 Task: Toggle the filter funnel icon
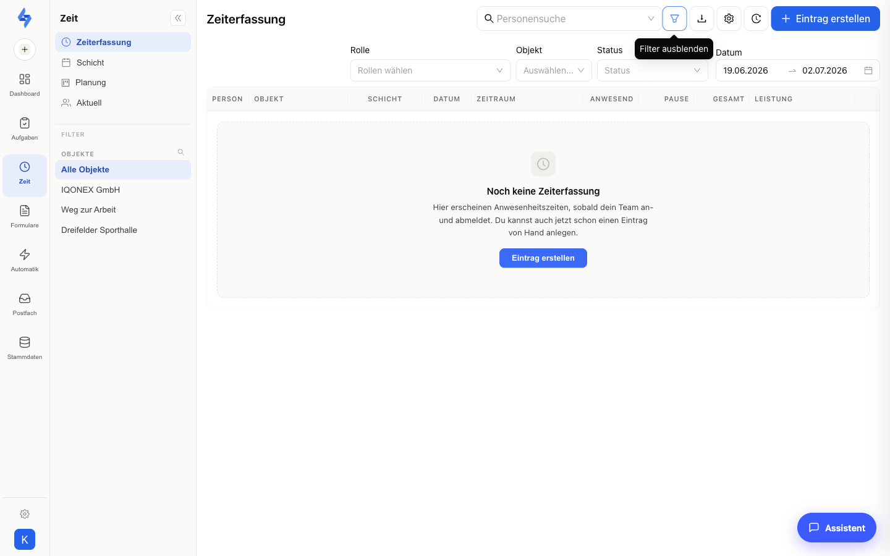674,19
